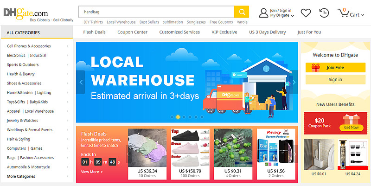Click the user account profile icon
The width and height of the screenshot is (371, 186).
pyautogui.click(x=263, y=13)
